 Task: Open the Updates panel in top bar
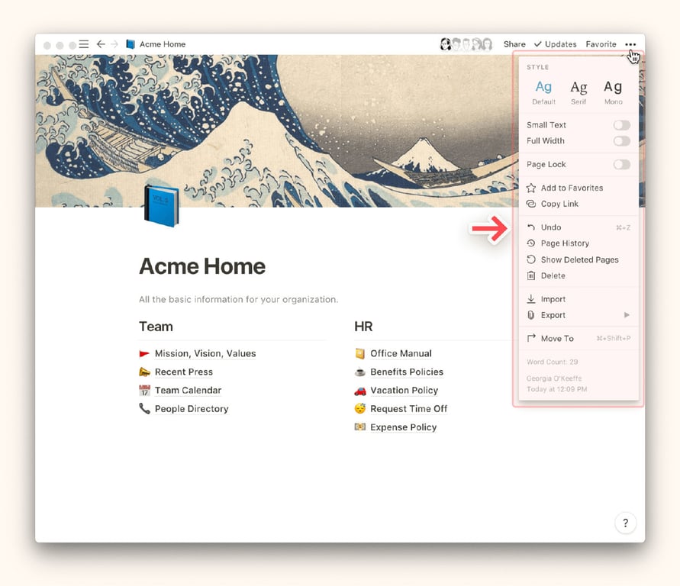coord(556,44)
